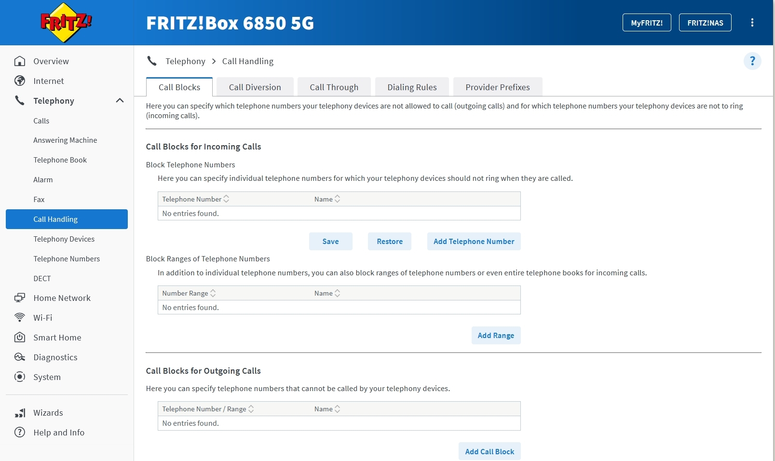775x461 pixels.
Task: Click the Call Blocks for Outgoing Calls heading
Action: 204,371
